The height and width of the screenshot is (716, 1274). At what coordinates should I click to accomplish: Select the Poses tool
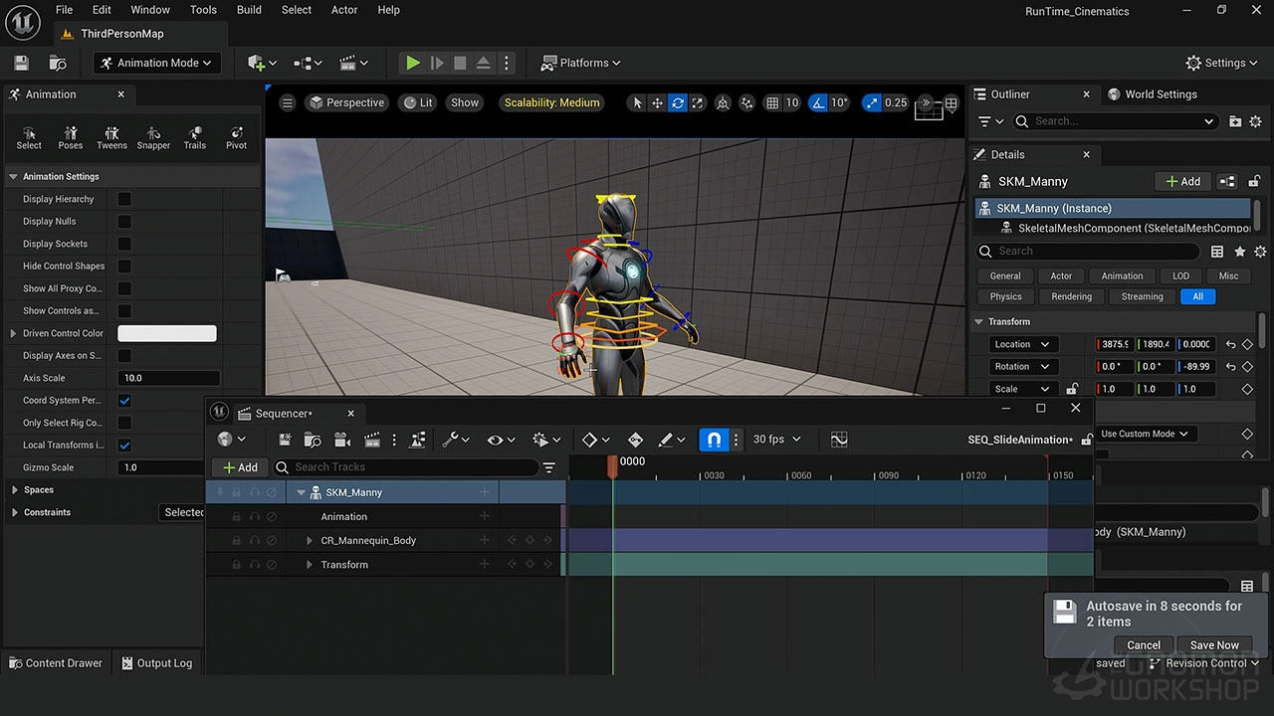pyautogui.click(x=70, y=137)
